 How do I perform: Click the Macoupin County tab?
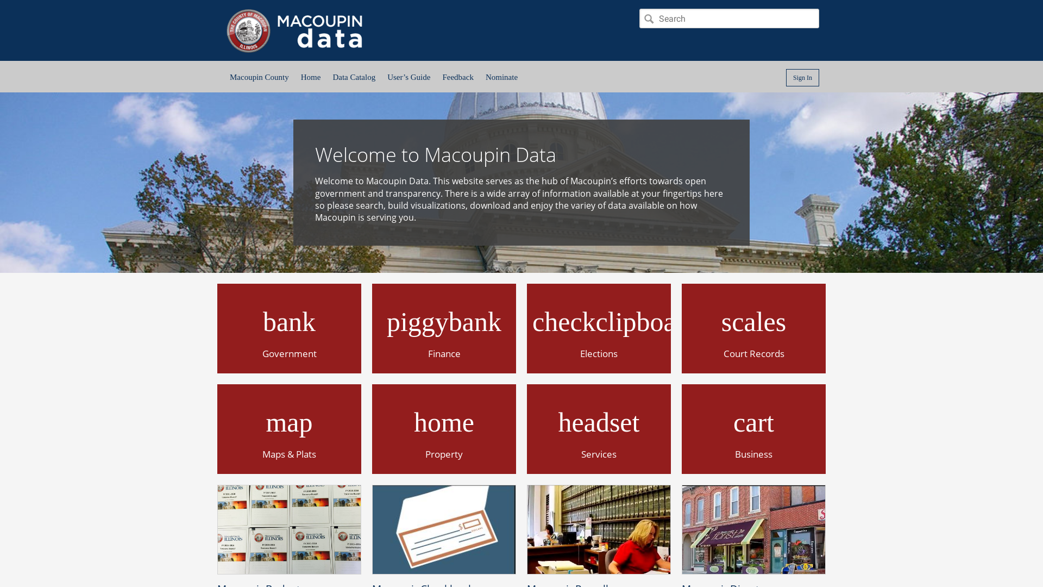[x=259, y=77]
